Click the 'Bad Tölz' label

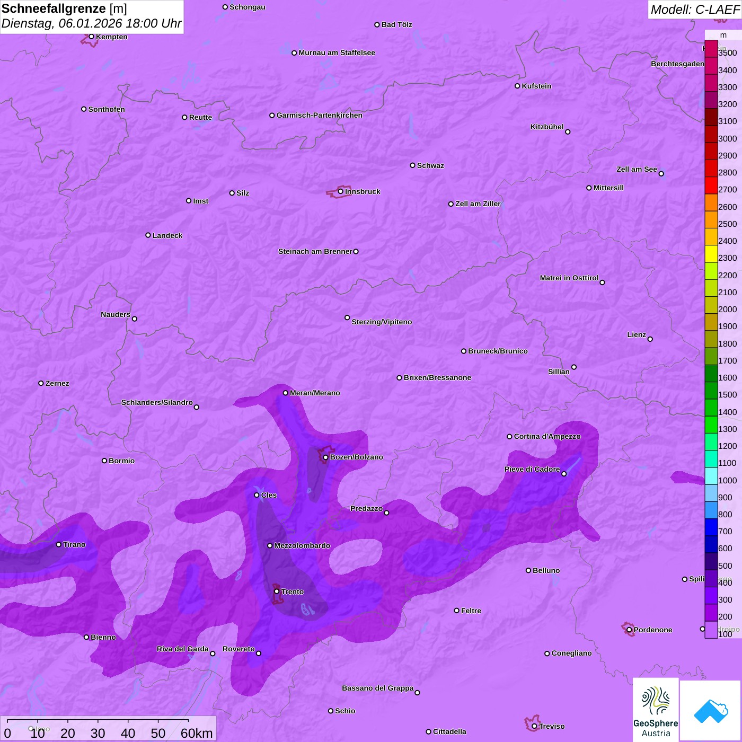[397, 24]
